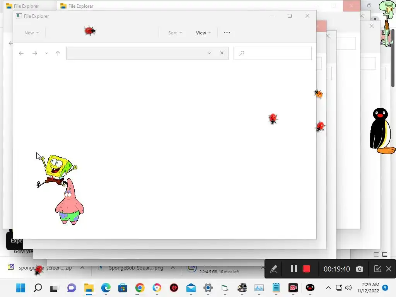Open the Sort dropdown menu
This screenshot has height=297, width=396.
click(x=175, y=33)
